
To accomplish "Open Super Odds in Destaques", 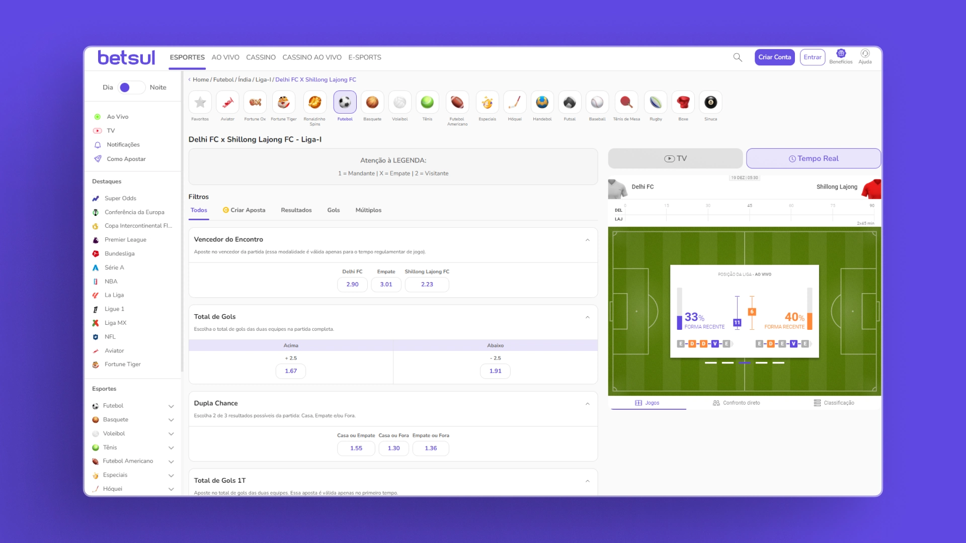I will click(x=120, y=199).
